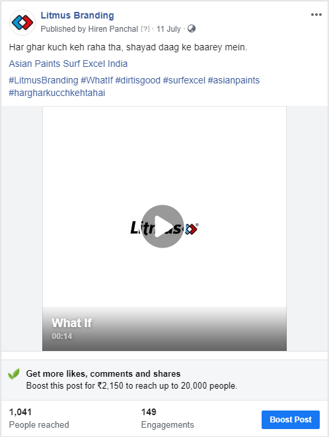Viewport: 329px width, 437px height.
Task: Open the three-dot post options menu
Action: click(x=316, y=15)
